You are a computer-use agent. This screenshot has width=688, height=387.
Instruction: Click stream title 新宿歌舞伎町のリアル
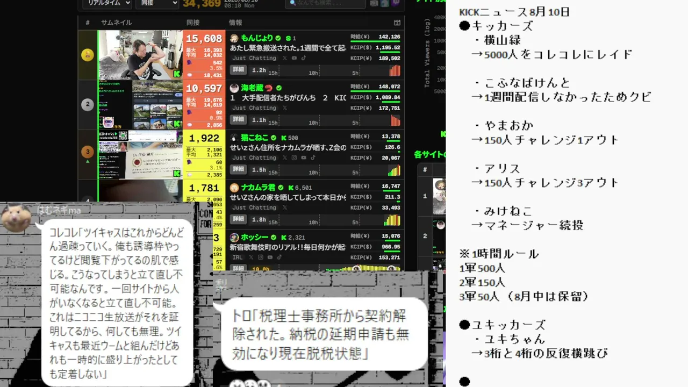pos(288,247)
